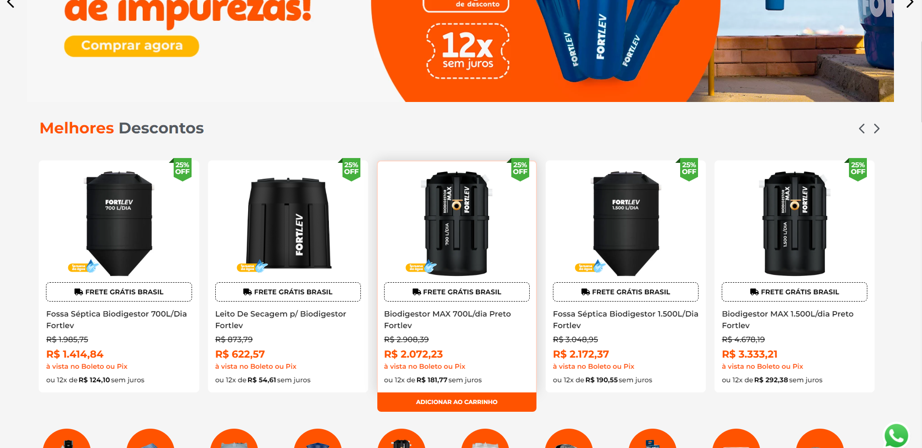Screen dimensions: 922x448
Task: Show previous Melhores Descontos products
Action: [x=862, y=129]
